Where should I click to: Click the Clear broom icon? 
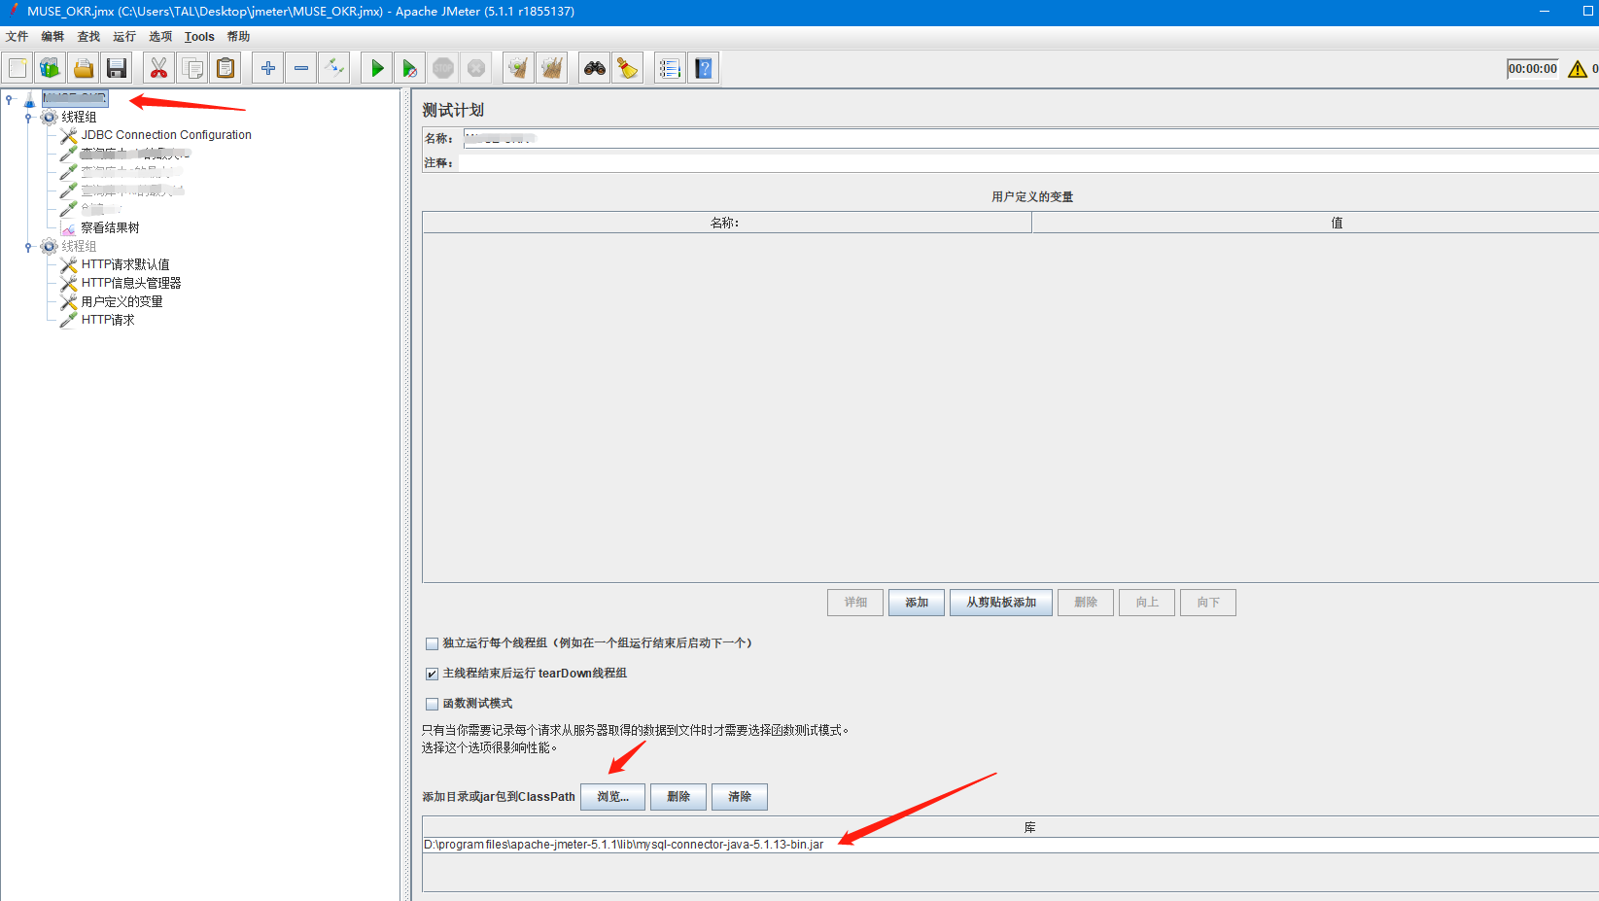click(519, 68)
